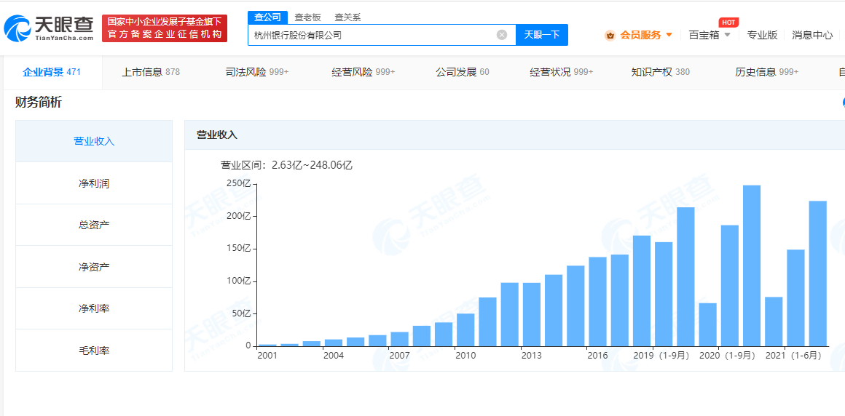Image resolution: width=845 pixels, height=416 pixels.
Task: Click the 财务简析 section heading
Action: [39, 103]
